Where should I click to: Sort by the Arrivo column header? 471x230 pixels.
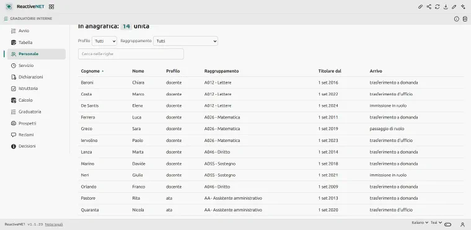(376, 71)
